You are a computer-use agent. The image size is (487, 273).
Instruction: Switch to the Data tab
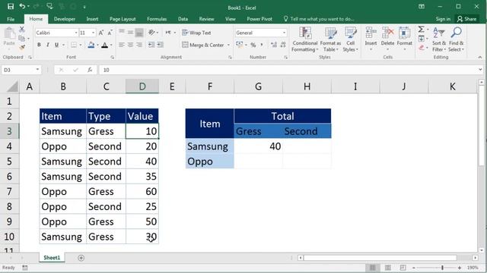coord(183,19)
